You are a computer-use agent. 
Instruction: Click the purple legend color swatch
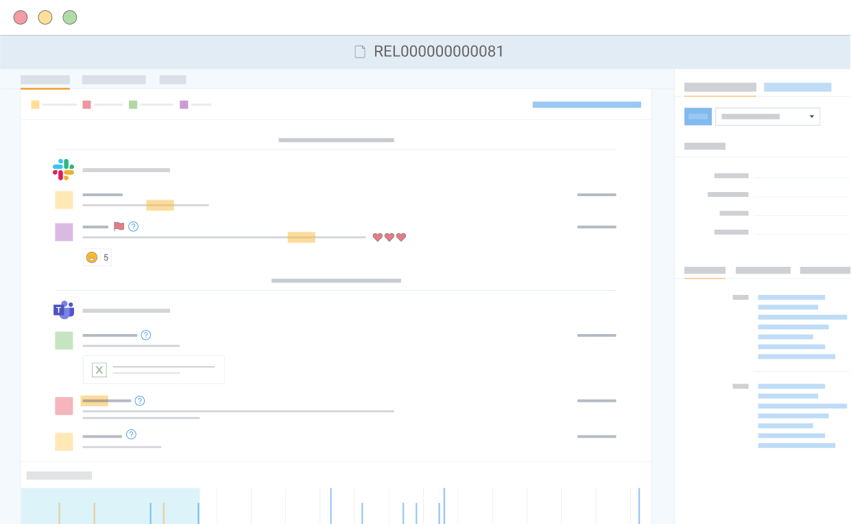pyautogui.click(x=184, y=105)
